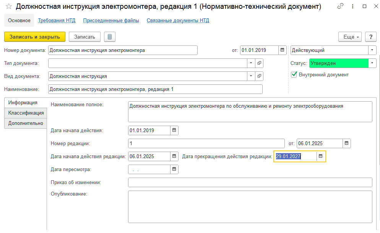Open the Вид документа open-form icon
The width and height of the screenshot is (380, 233).
(259, 76)
